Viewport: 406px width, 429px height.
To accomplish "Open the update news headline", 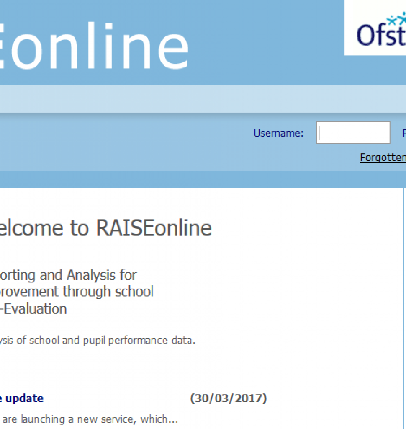I will [x=22, y=398].
